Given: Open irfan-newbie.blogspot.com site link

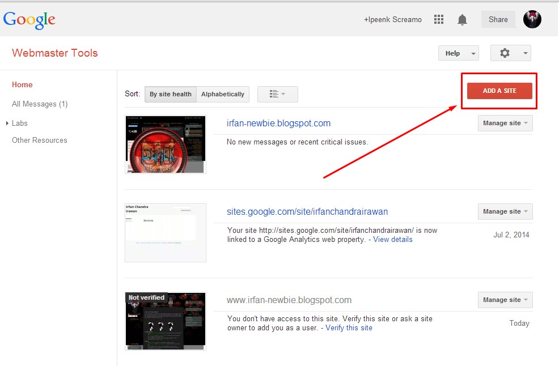Looking at the screenshot, I should (x=278, y=124).
